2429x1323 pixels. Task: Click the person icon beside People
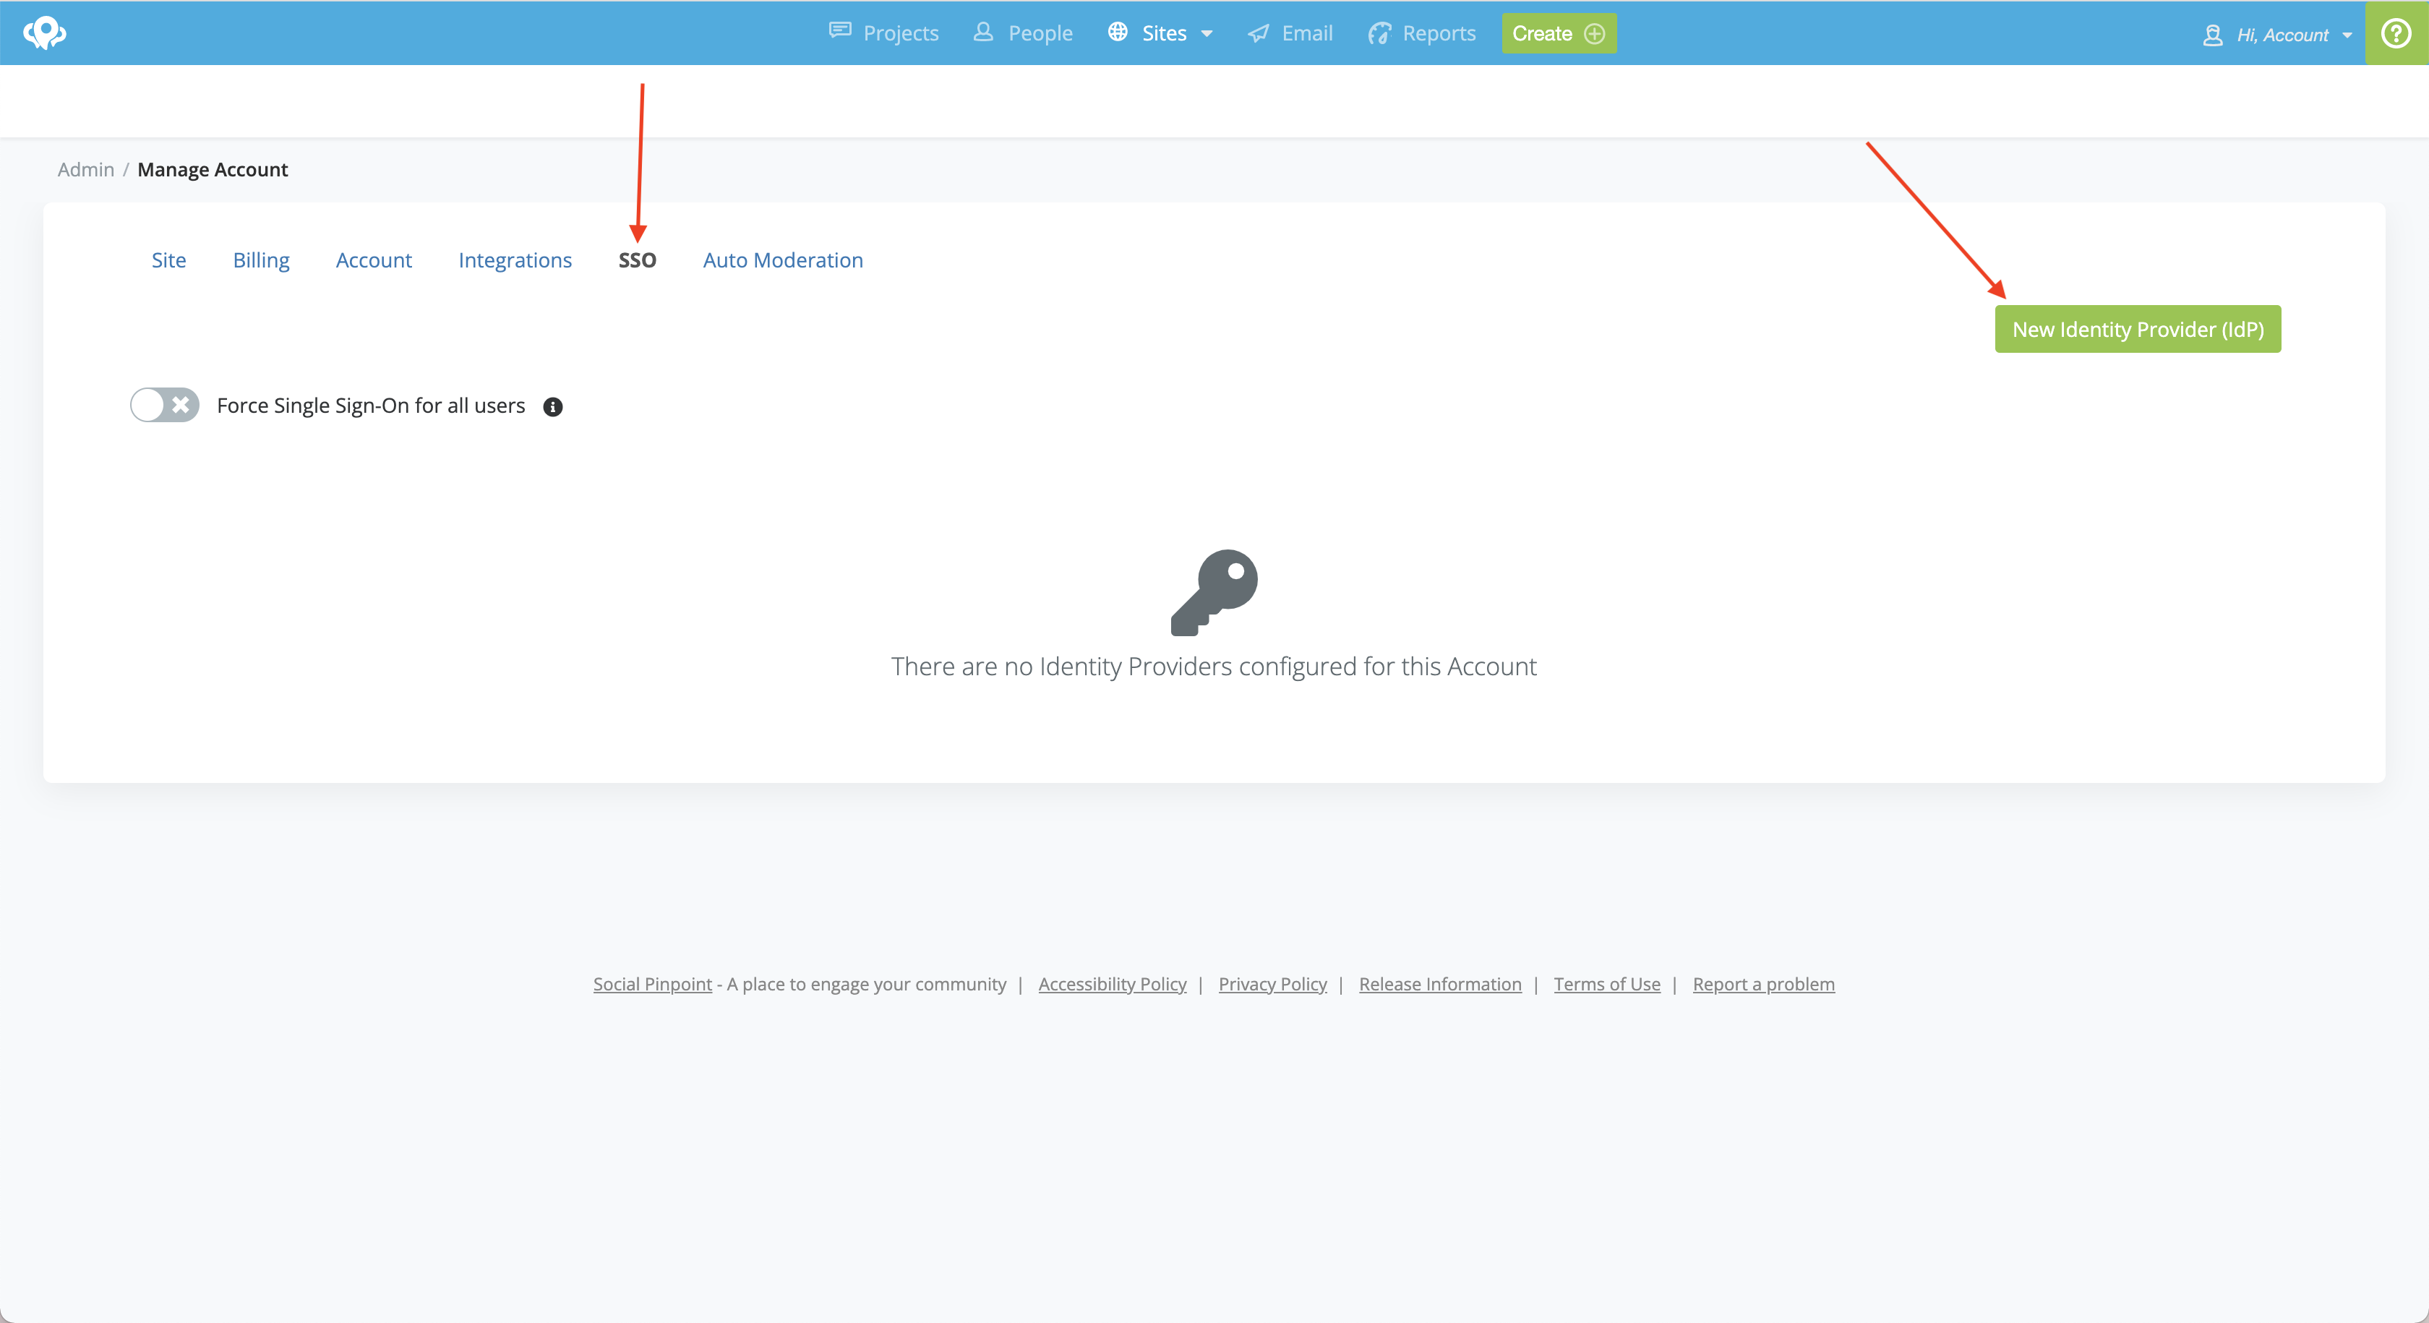(983, 32)
